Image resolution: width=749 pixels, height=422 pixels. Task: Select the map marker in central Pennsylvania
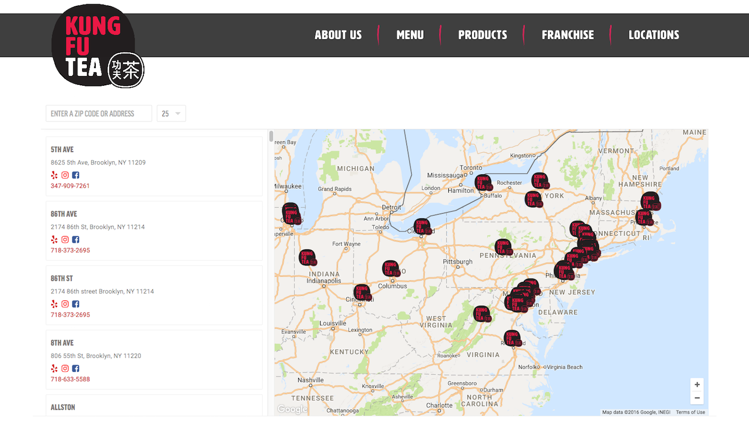tap(504, 247)
